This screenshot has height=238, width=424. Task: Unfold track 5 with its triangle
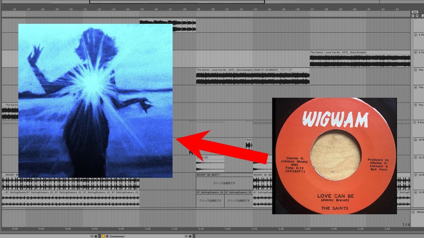[x=415, y=52]
